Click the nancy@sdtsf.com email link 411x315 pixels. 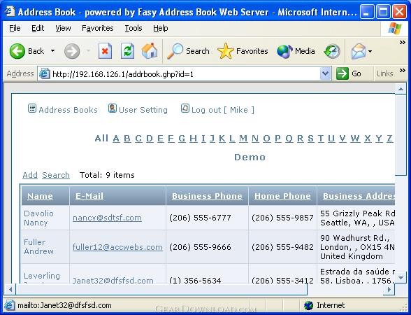click(107, 218)
